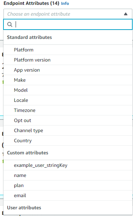The width and height of the screenshot is (133, 218).
Task: Open the Info link beside Endpoint Attributes
Action: click(65, 3)
